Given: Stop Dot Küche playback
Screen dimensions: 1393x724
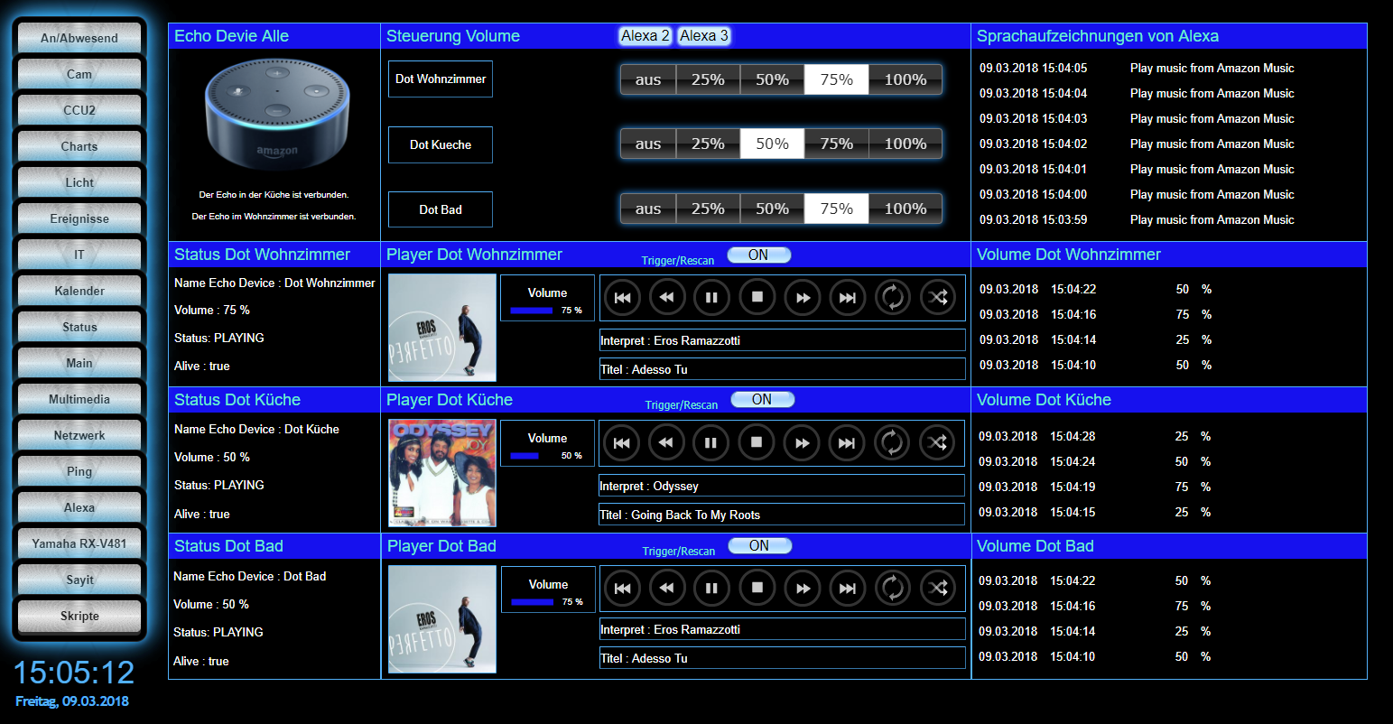Looking at the screenshot, I should tap(757, 442).
